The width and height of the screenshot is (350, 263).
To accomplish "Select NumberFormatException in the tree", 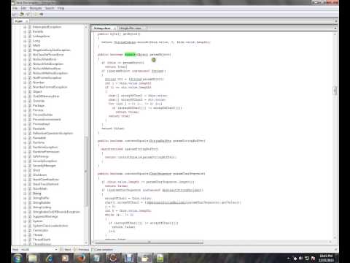I will click(x=50, y=87).
